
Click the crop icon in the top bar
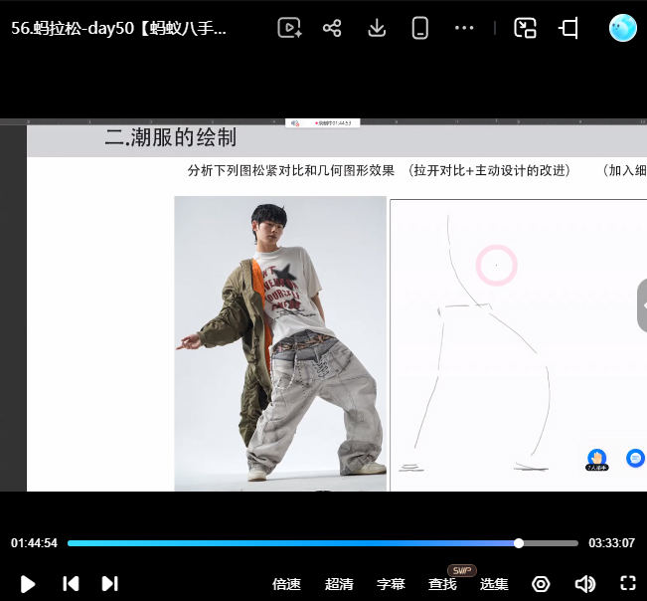568,28
